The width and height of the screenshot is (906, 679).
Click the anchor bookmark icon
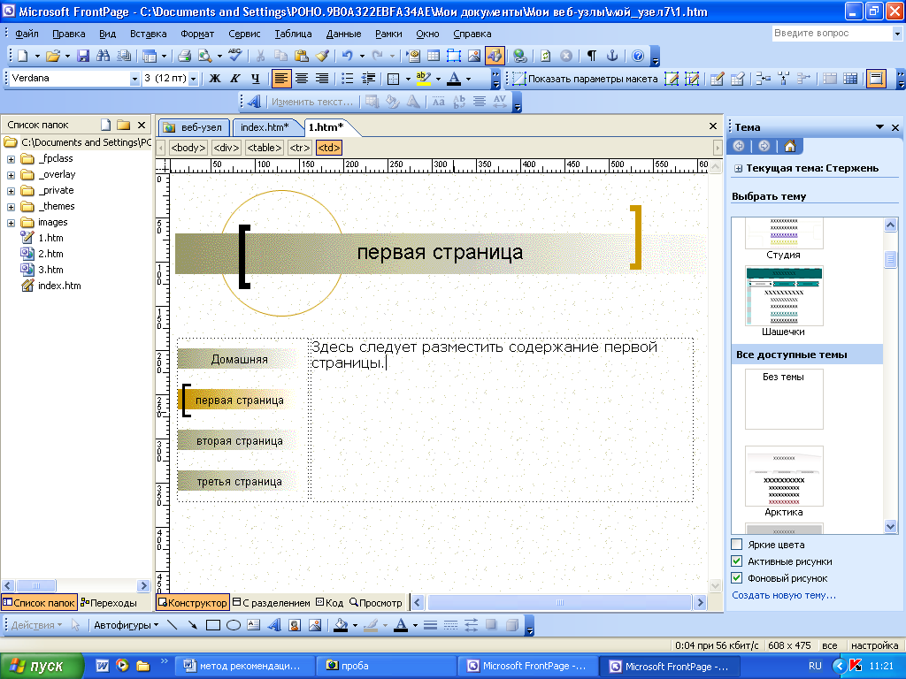612,56
